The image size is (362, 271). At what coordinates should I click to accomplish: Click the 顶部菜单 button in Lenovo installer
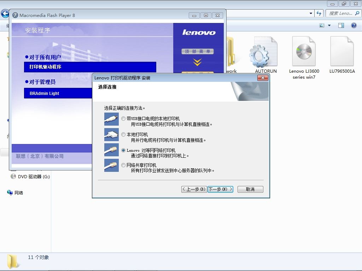point(197,52)
